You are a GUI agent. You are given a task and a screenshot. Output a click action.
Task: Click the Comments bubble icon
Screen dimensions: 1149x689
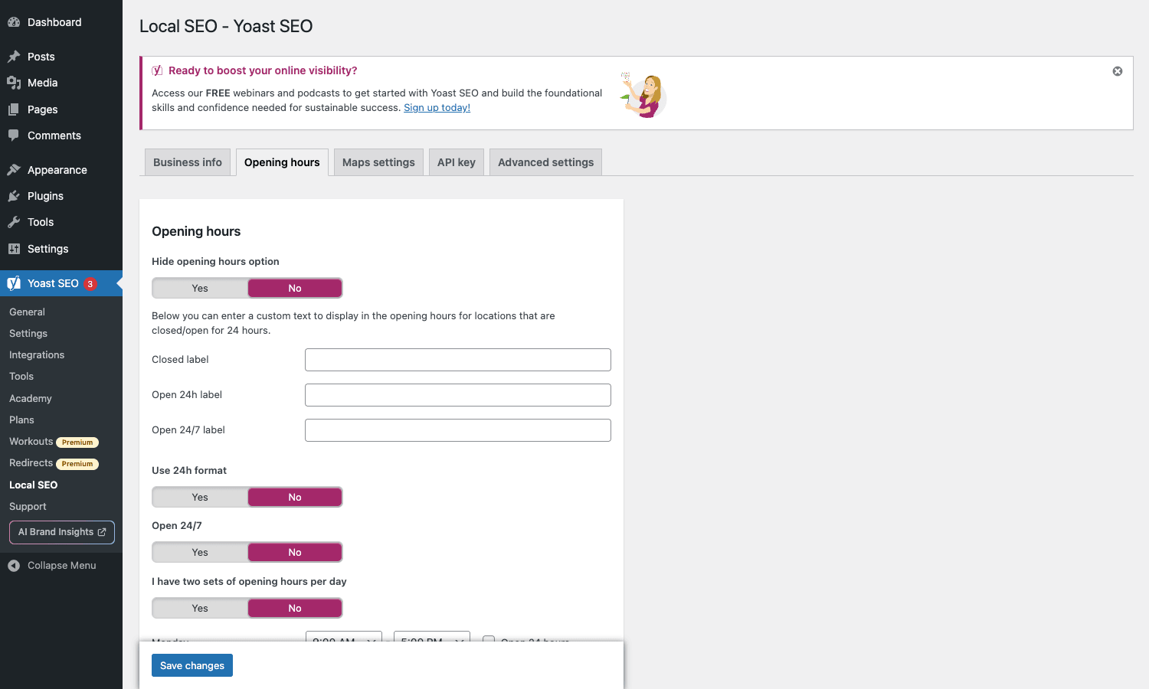pyautogui.click(x=14, y=136)
